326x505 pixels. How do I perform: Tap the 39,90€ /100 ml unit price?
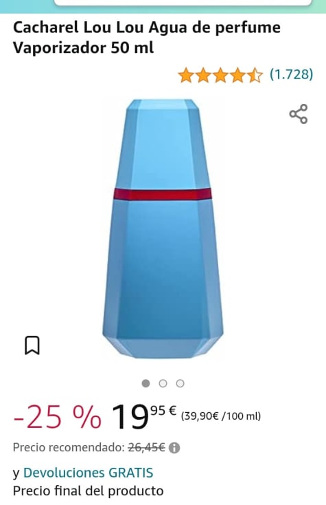[x=221, y=416]
